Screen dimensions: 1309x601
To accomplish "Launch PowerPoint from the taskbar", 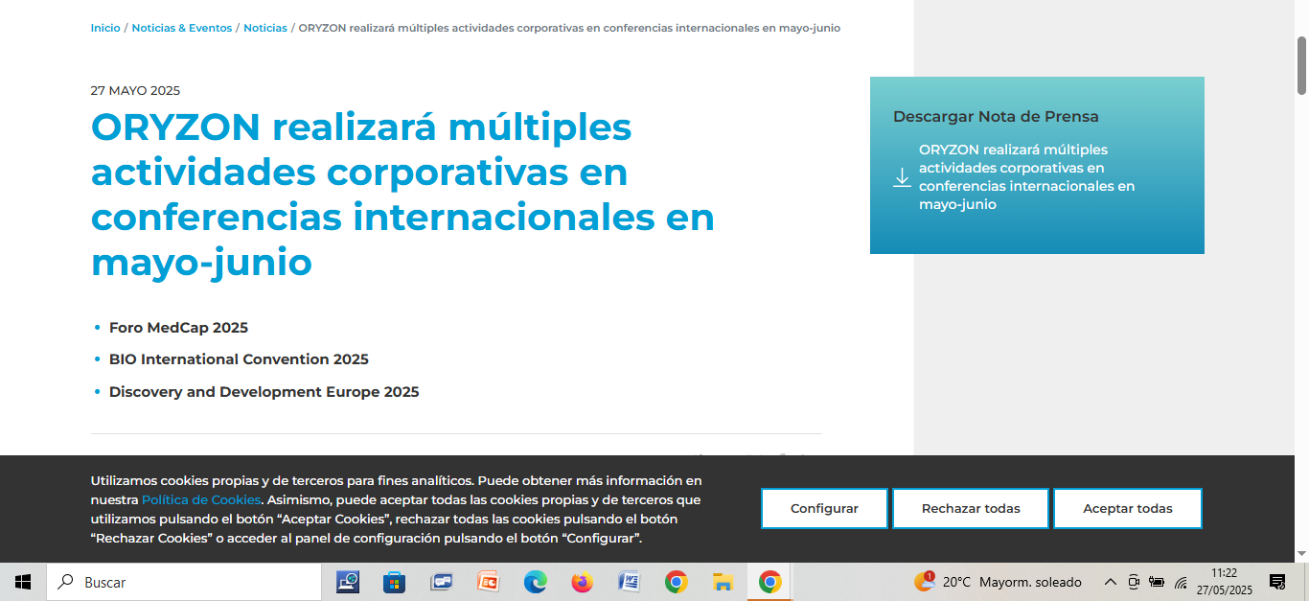I will pyautogui.click(x=489, y=582).
